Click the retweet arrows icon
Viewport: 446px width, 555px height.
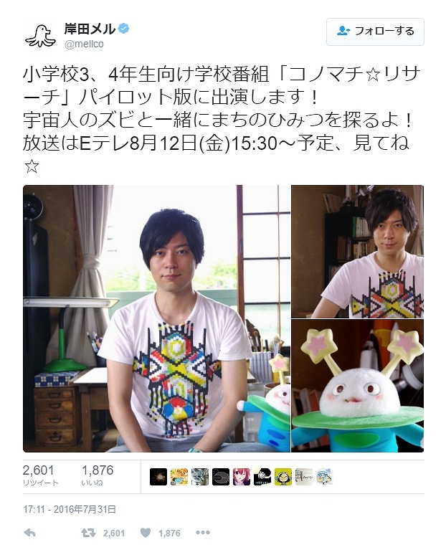[x=88, y=533]
